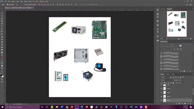Click the search magnifier in options bar
194x109 pixels.
(187, 5)
